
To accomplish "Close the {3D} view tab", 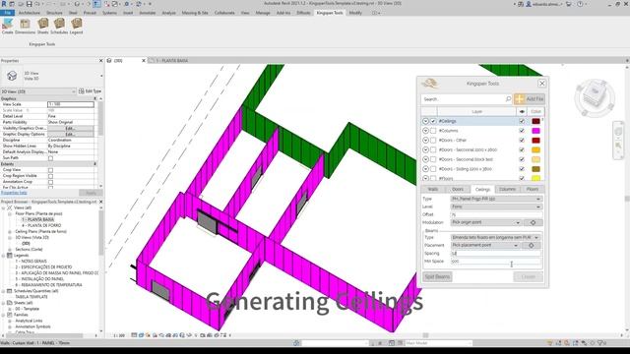I will point(144,61).
